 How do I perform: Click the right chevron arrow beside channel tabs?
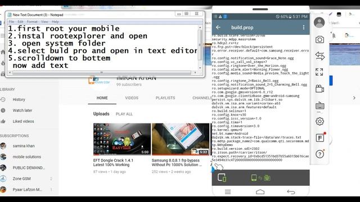(354, 98)
